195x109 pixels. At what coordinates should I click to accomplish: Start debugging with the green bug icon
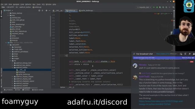tap(157, 7)
